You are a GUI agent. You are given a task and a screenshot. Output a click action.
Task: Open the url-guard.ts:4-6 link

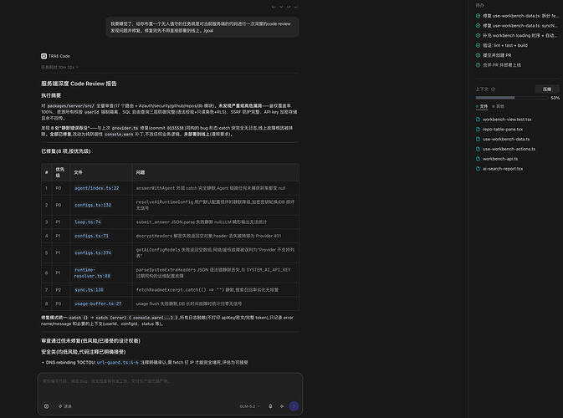click(117, 362)
